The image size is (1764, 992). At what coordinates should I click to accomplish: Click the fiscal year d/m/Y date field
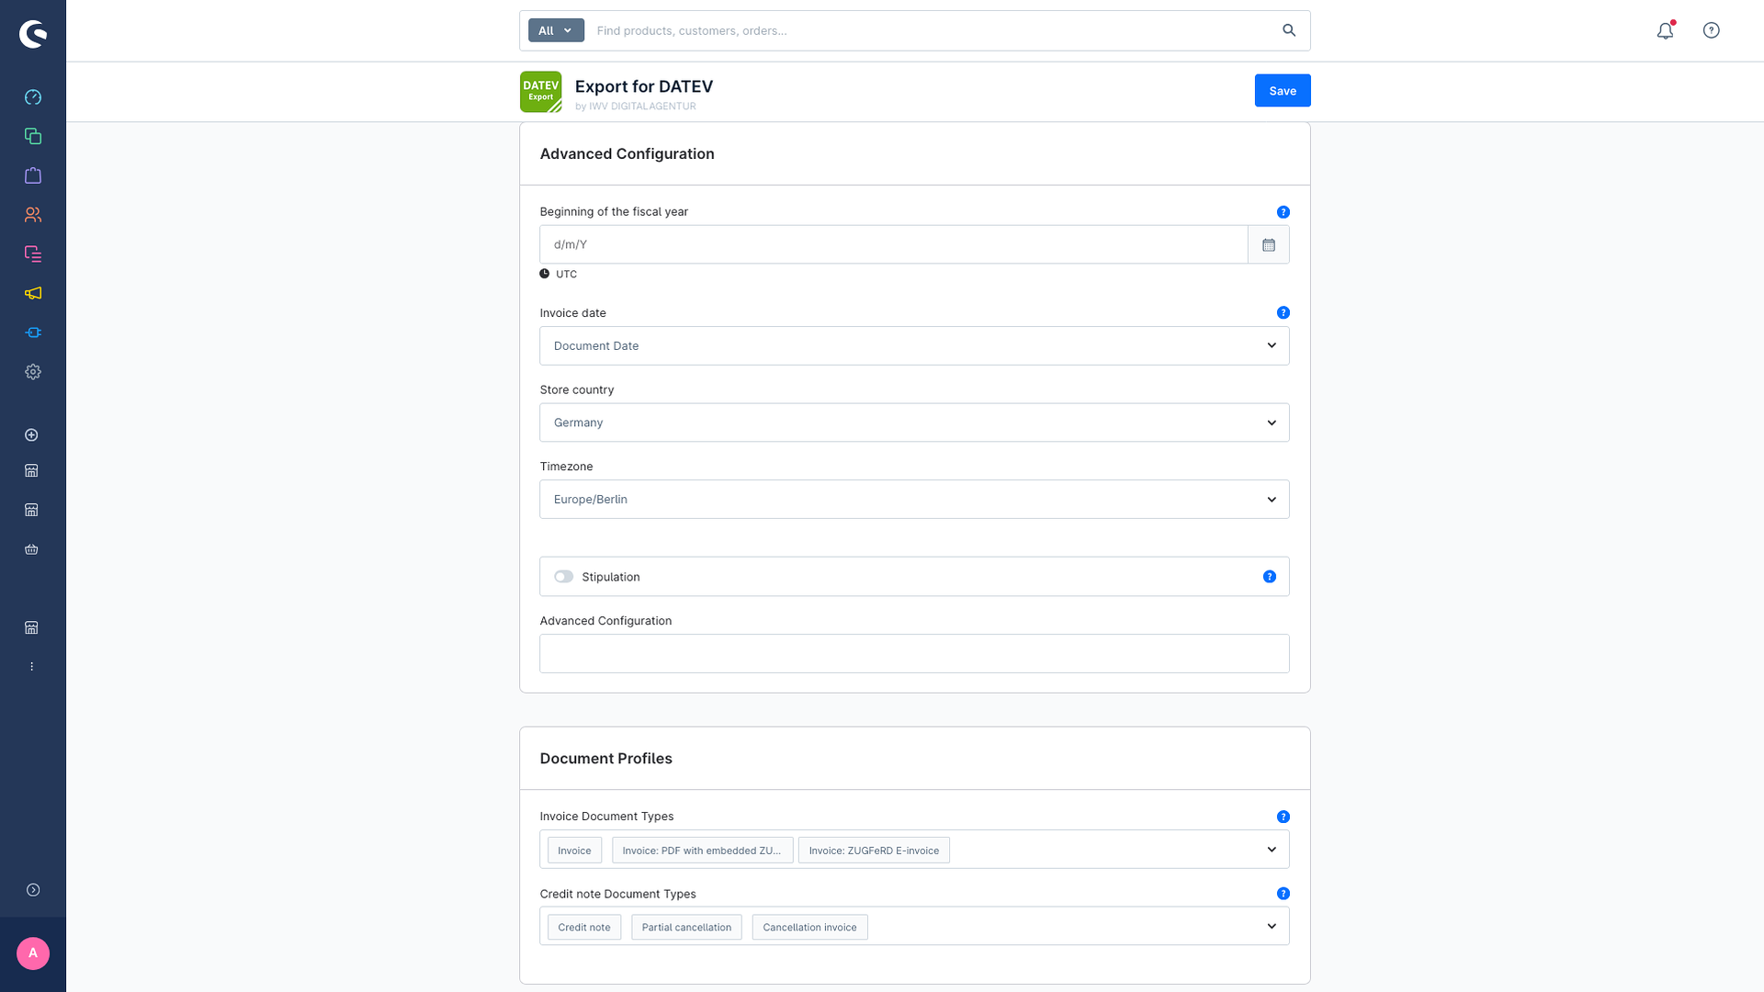point(894,244)
